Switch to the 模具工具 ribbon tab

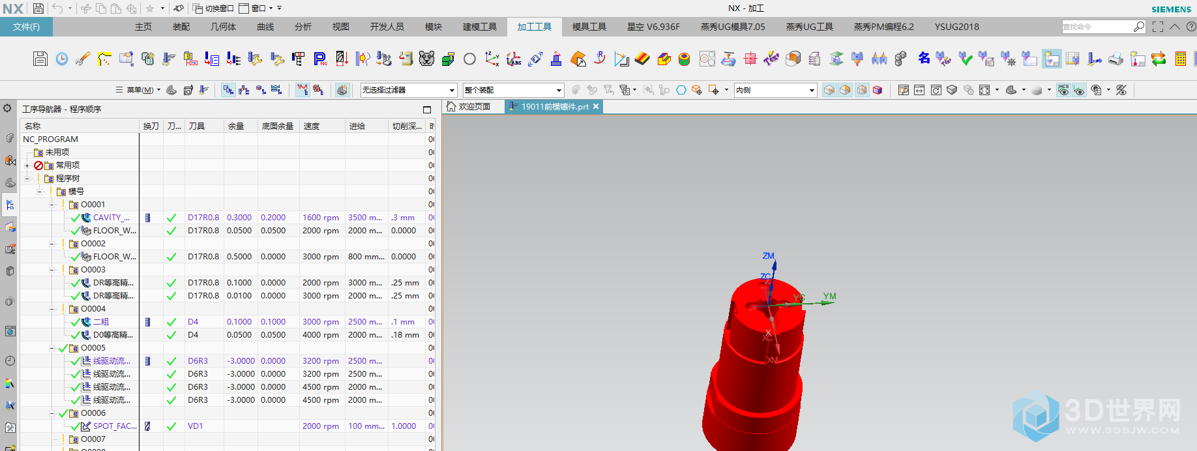click(x=589, y=27)
